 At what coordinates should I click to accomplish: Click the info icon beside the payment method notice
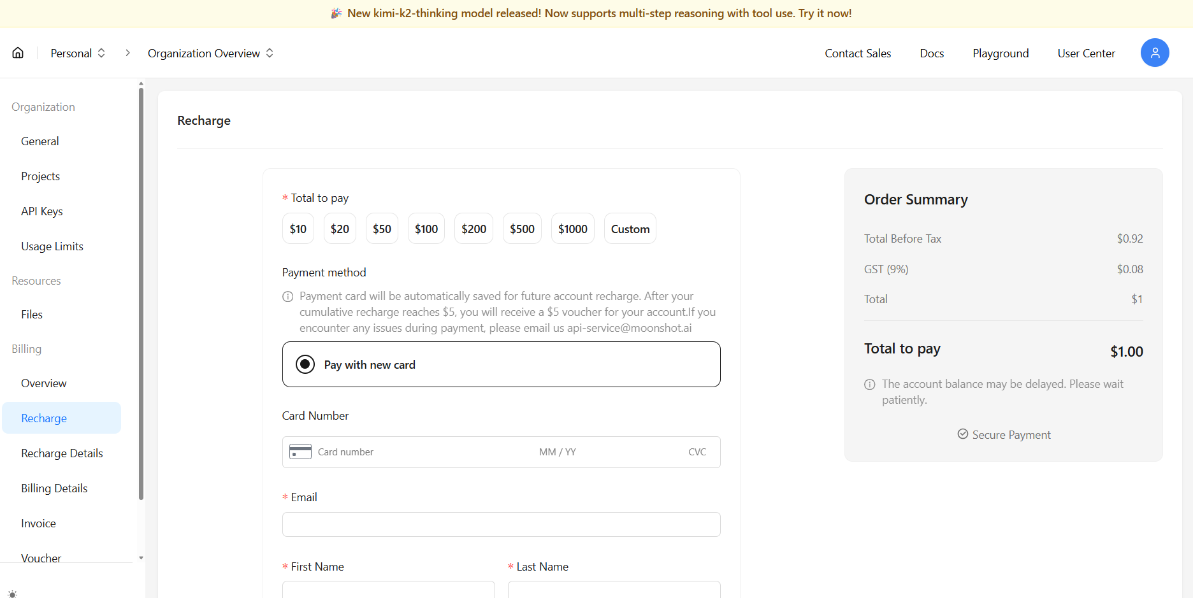pyautogui.click(x=287, y=296)
